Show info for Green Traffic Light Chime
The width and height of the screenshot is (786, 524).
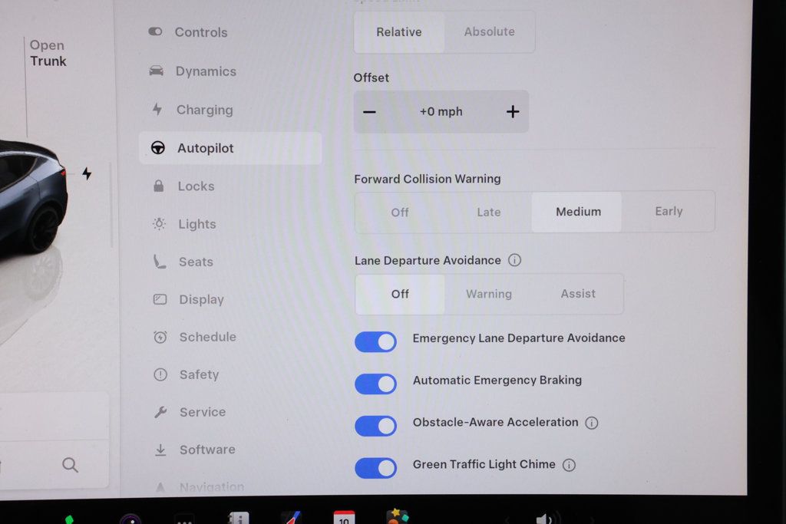coord(569,465)
